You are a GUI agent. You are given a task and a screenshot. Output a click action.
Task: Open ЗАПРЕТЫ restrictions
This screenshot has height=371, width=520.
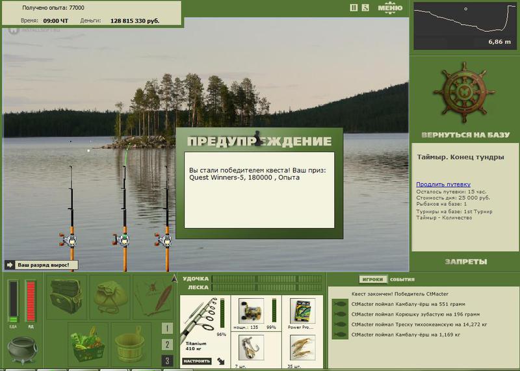click(465, 262)
